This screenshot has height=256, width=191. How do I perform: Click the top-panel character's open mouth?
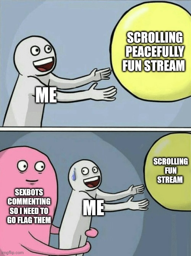(44, 64)
